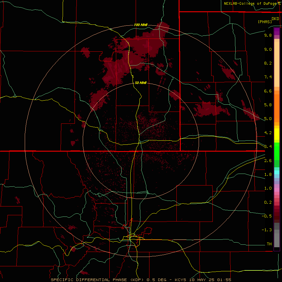Click the cyan segment of the color bar
This screenshot has width=282, height=282.
click(x=277, y=172)
